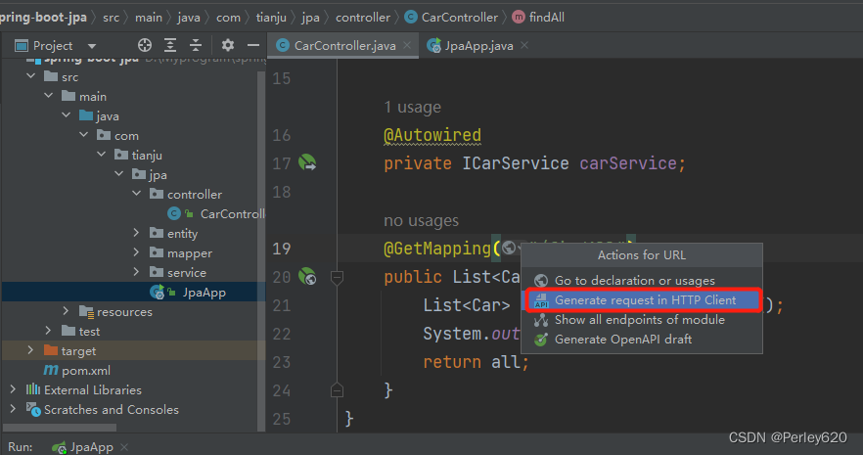Expand the mapper package

point(137,252)
